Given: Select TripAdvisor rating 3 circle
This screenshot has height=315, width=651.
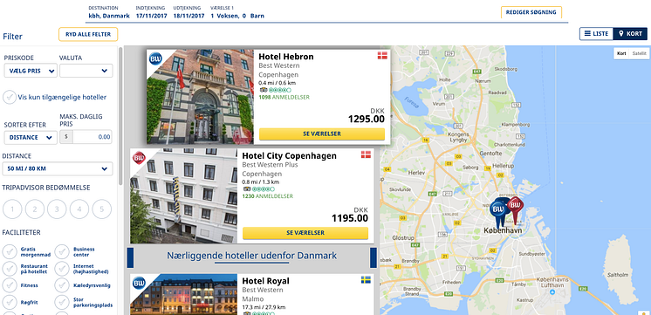Looking at the screenshot, I should click(57, 209).
